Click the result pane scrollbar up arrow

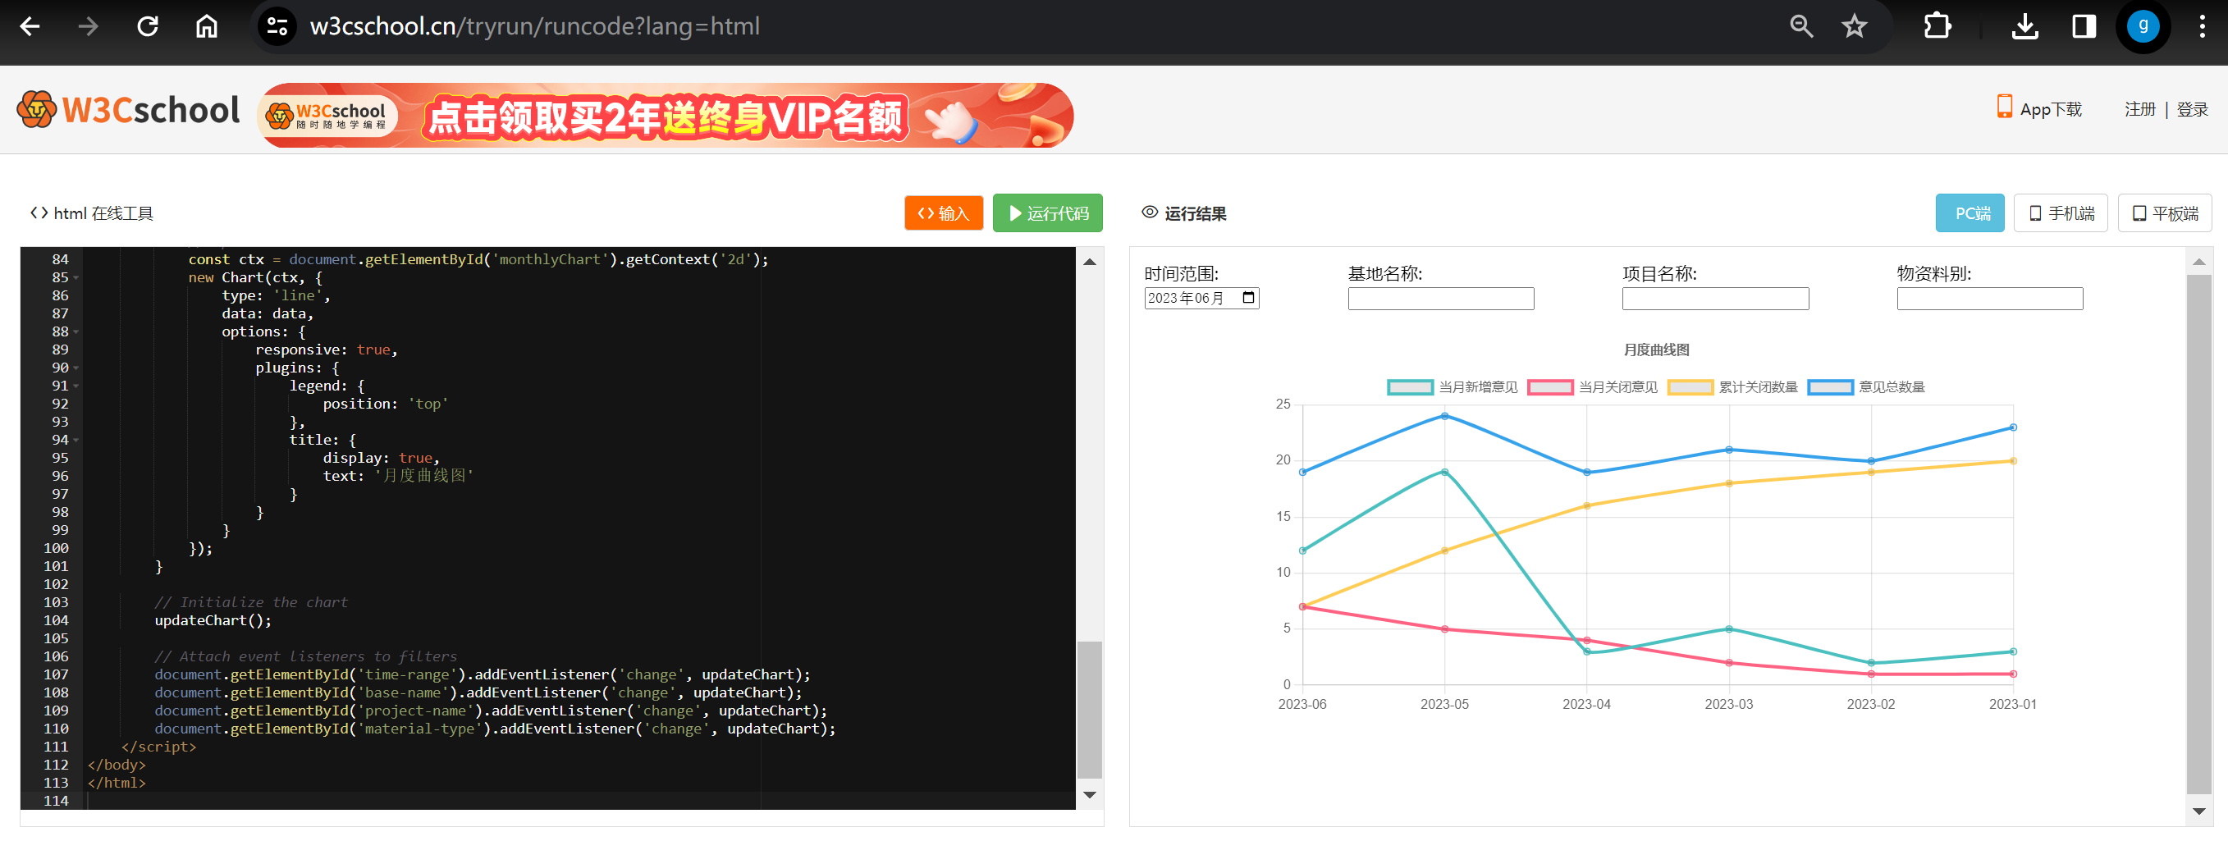point(2198,261)
